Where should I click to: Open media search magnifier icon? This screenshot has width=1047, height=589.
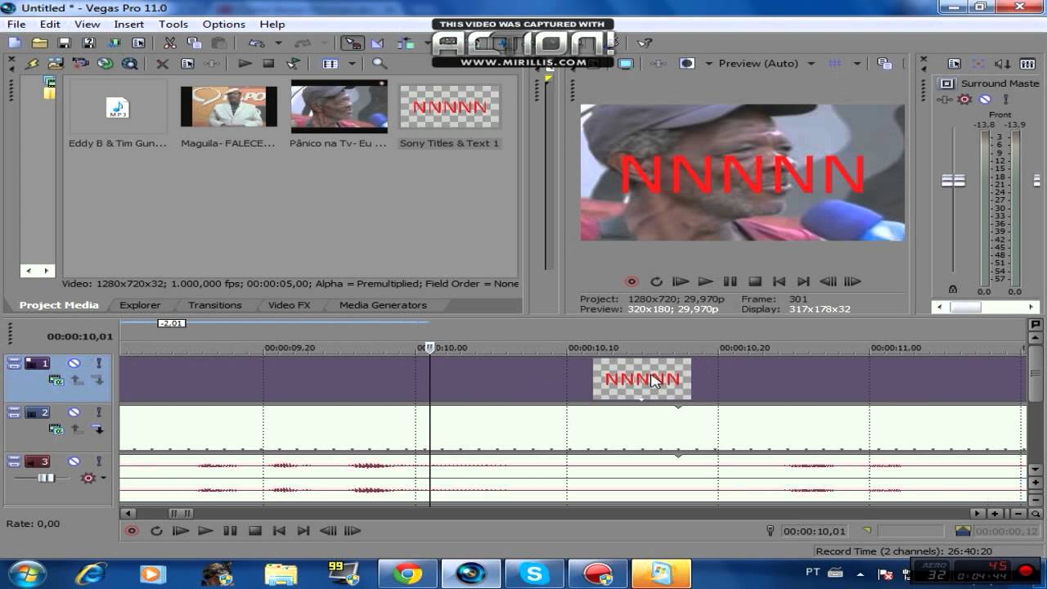pyautogui.click(x=380, y=64)
